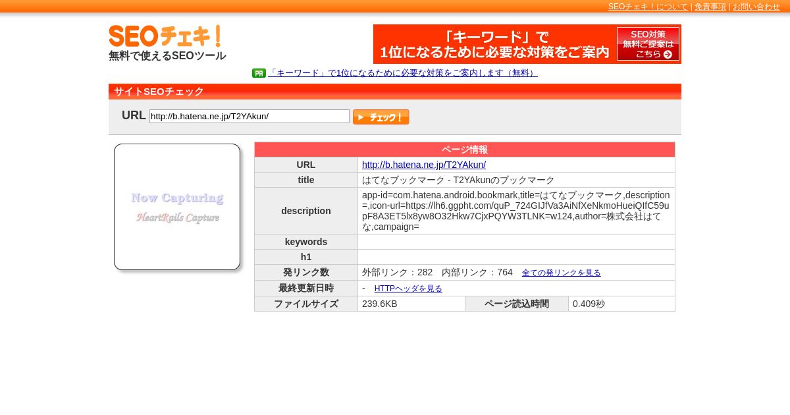Click the ページ読込時間 label
790x415 pixels.
(x=517, y=304)
